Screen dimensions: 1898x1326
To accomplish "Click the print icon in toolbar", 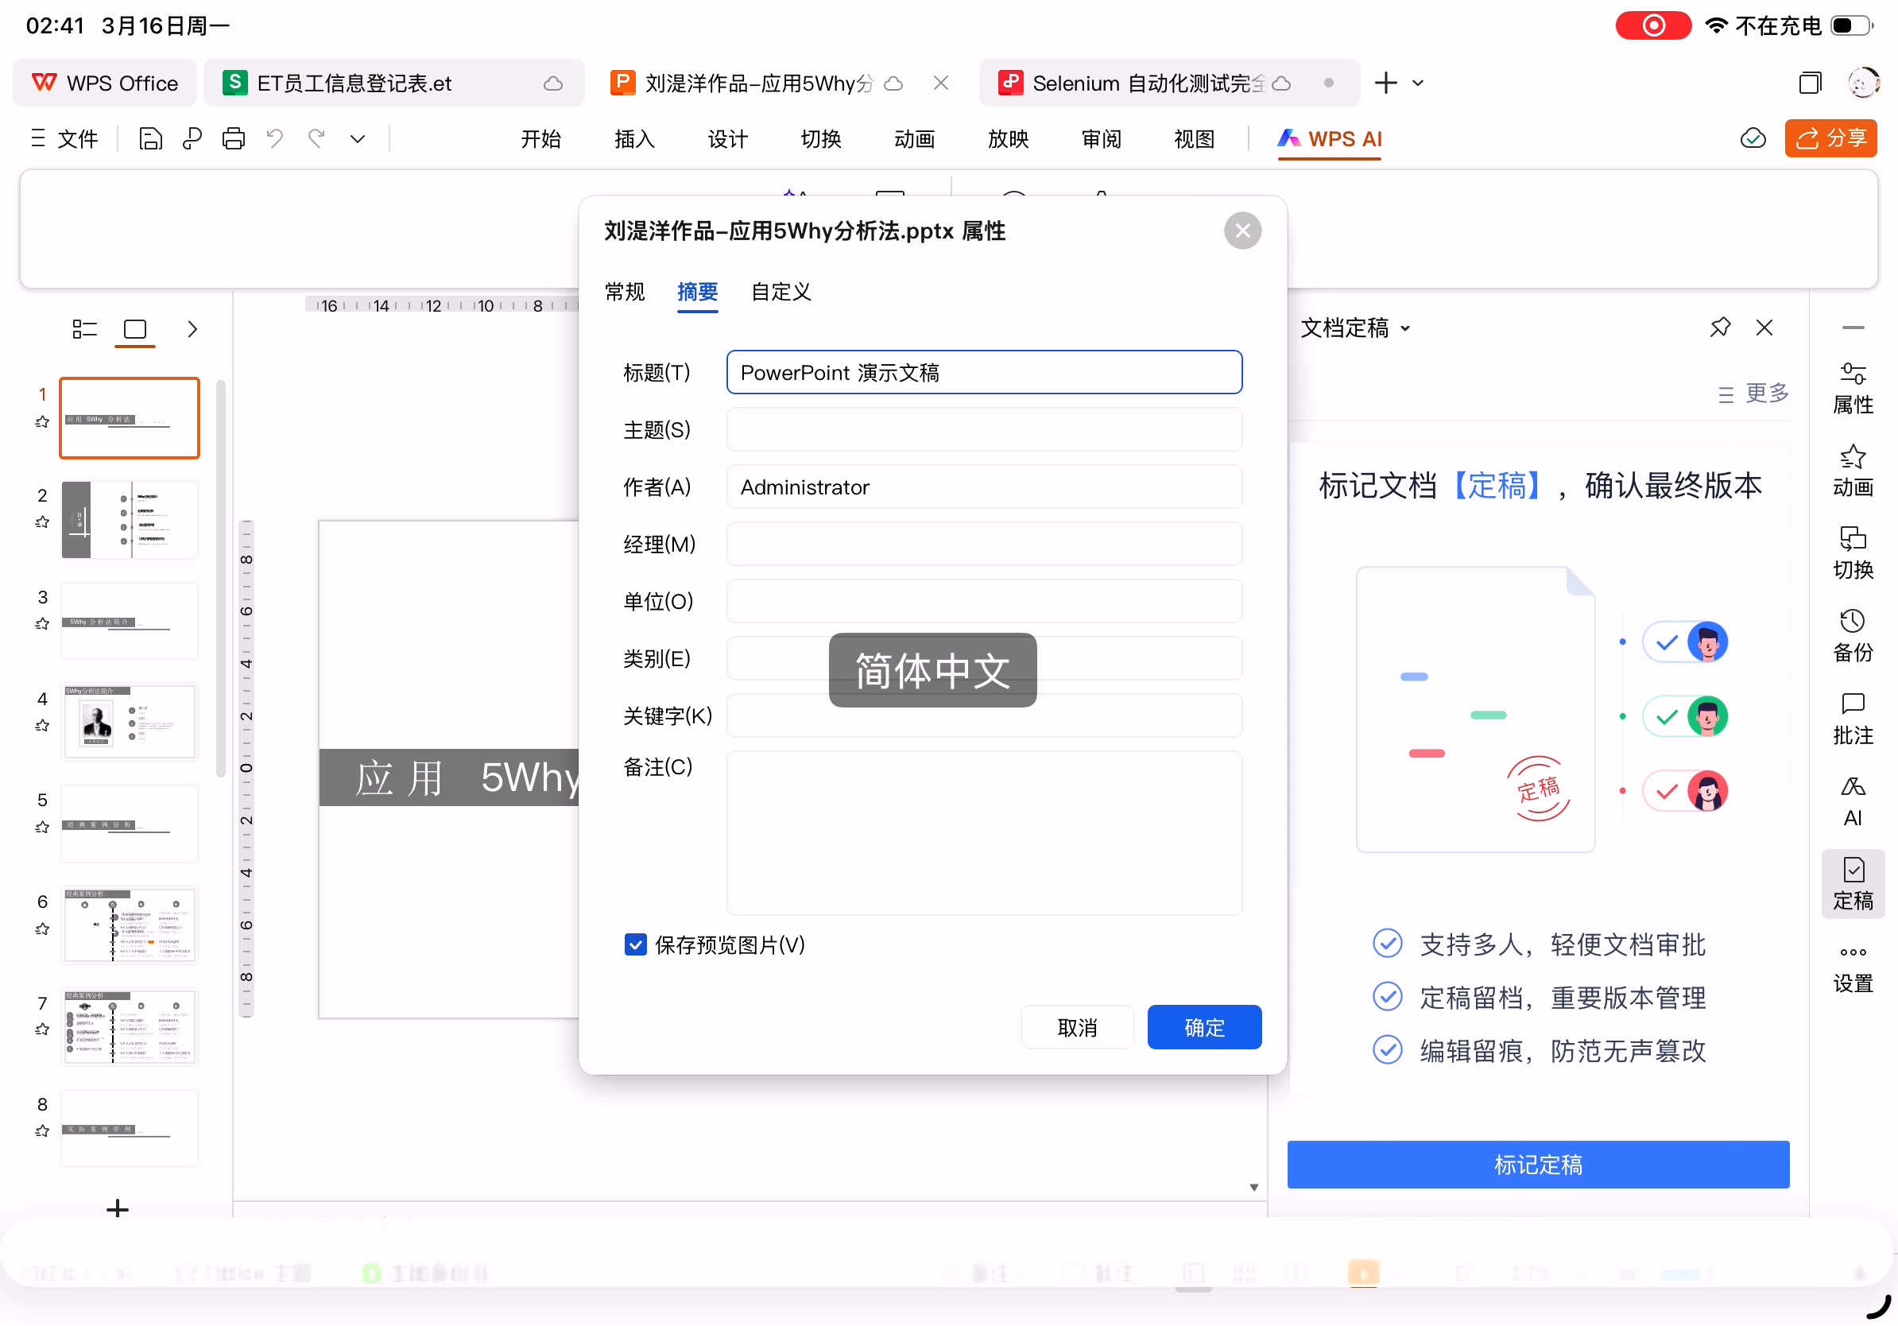I will click(x=233, y=138).
